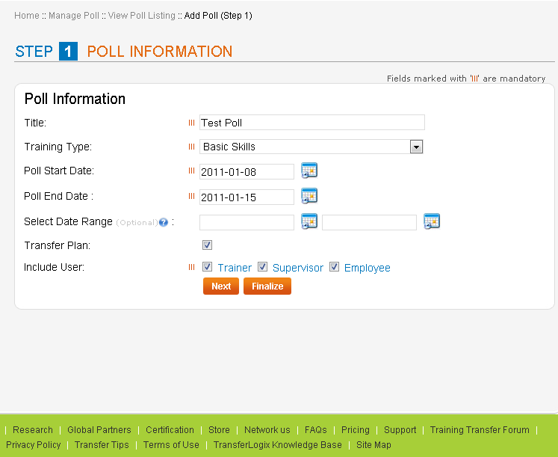Open the Store footer link

click(x=219, y=430)
